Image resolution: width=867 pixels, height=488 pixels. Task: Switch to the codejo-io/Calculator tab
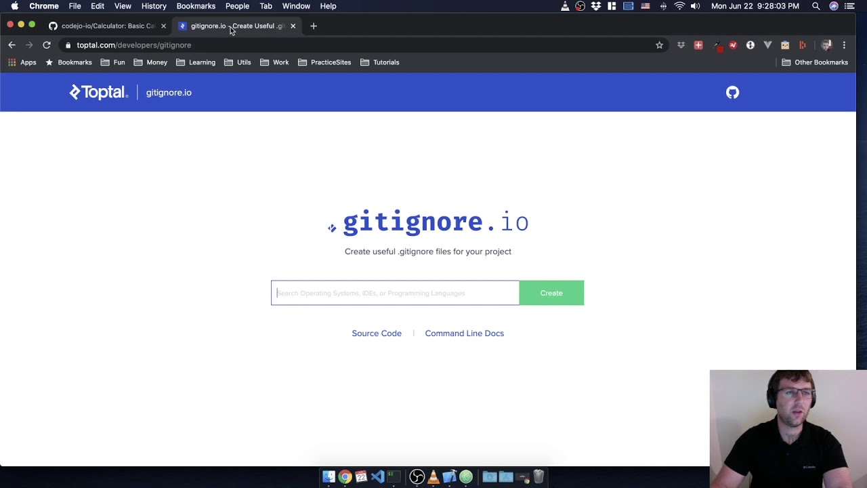(x=106, y=26)
